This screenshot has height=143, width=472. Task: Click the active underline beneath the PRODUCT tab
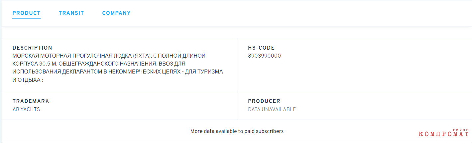(27, 18)
